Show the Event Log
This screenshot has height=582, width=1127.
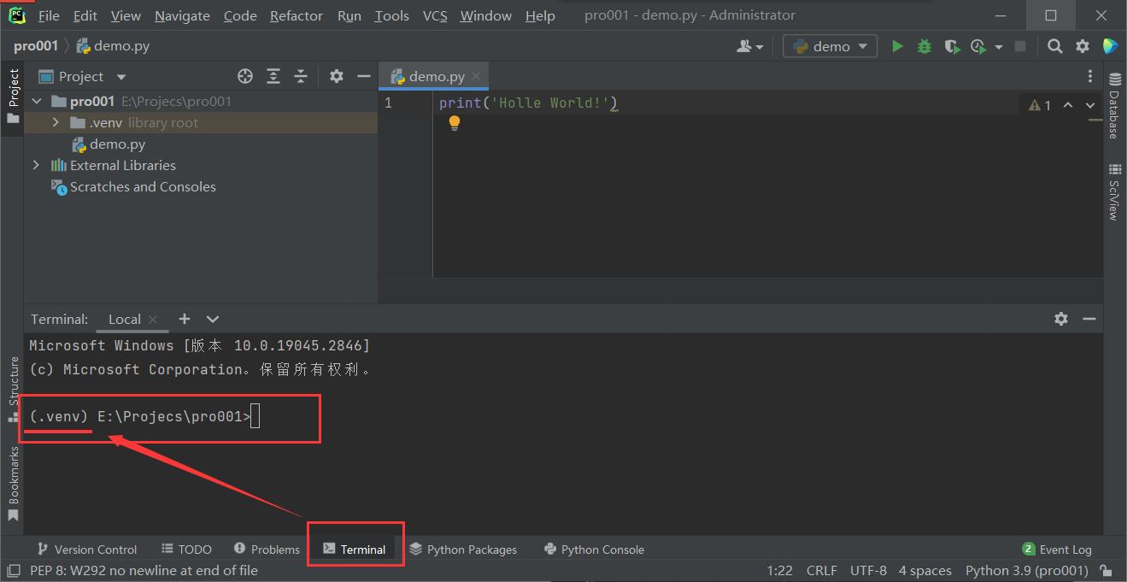[1064, 550]
